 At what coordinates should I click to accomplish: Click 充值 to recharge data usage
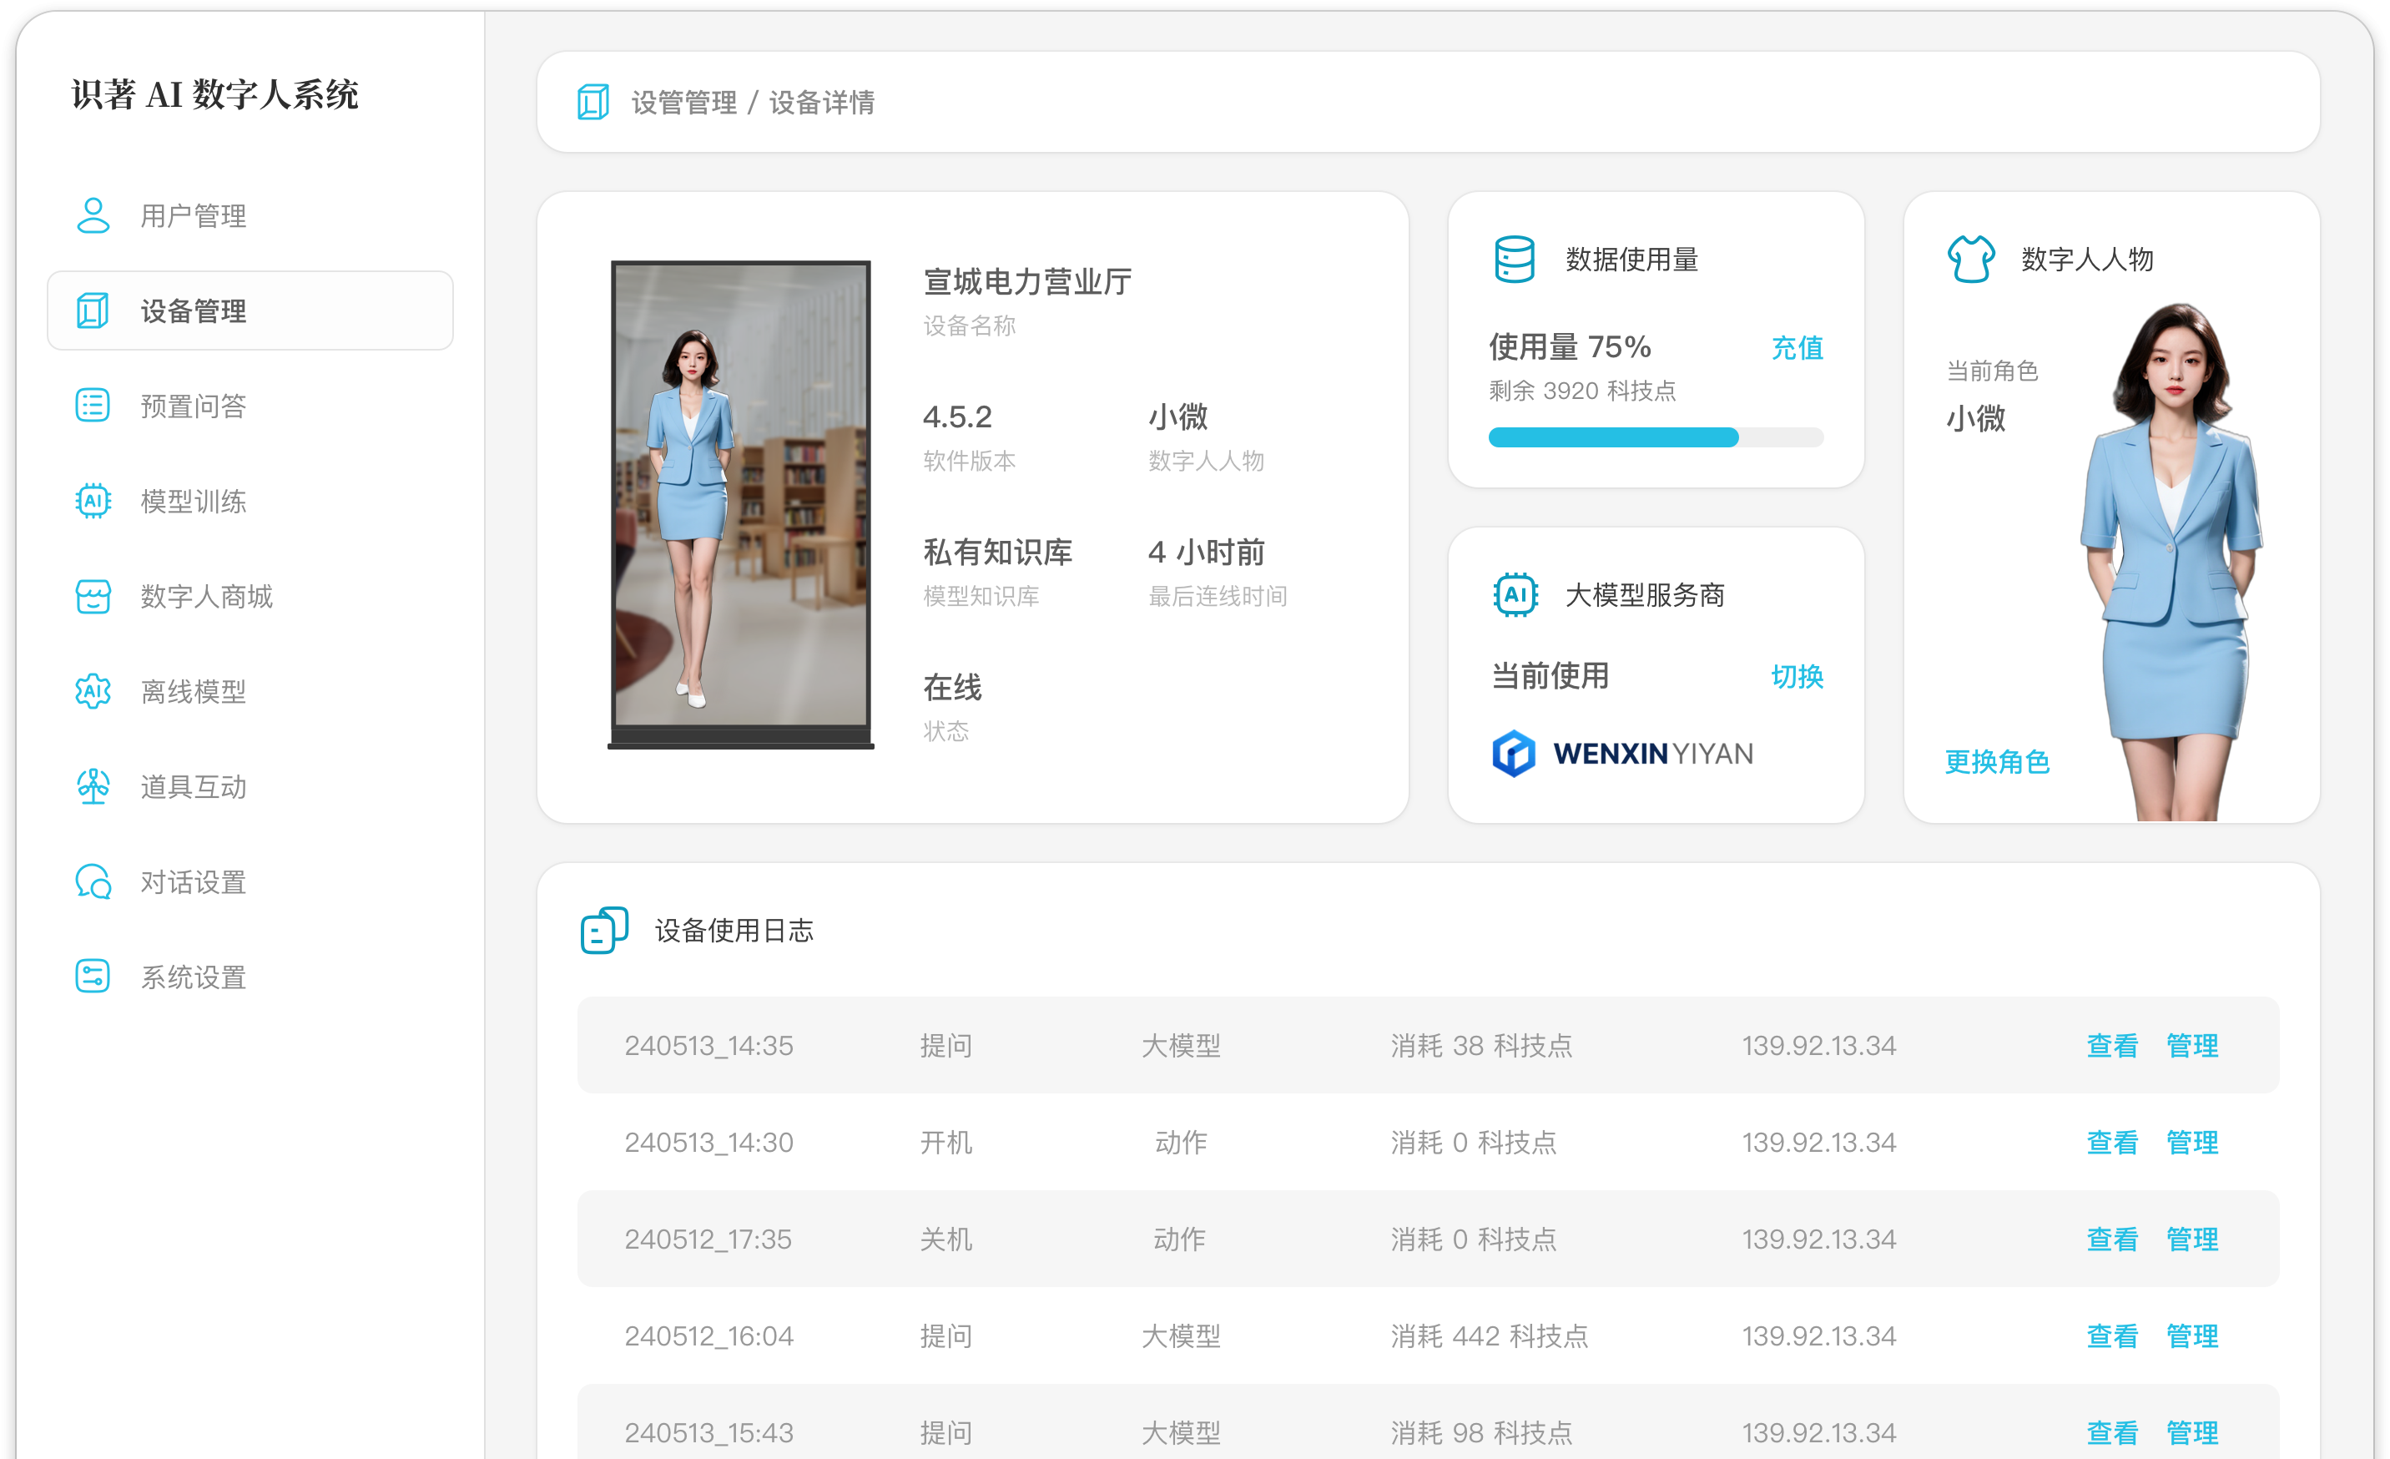click(1797, 347)
